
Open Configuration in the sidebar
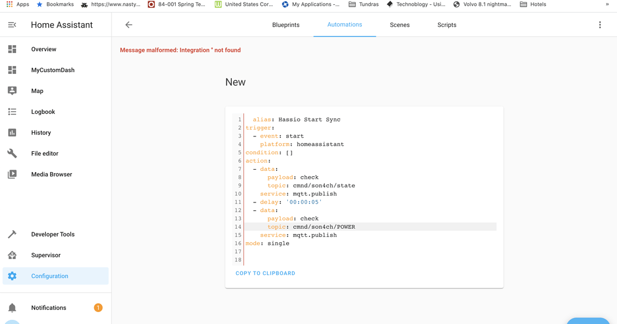tap(55, 276)
